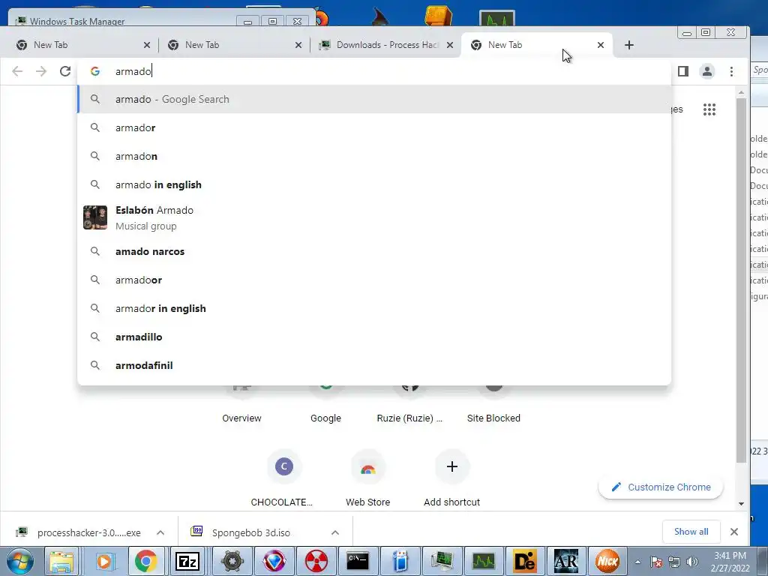The width and height of the screenshot is (768, 576).
Task: Click the back navigation arrow
Action: click(17, 71)
